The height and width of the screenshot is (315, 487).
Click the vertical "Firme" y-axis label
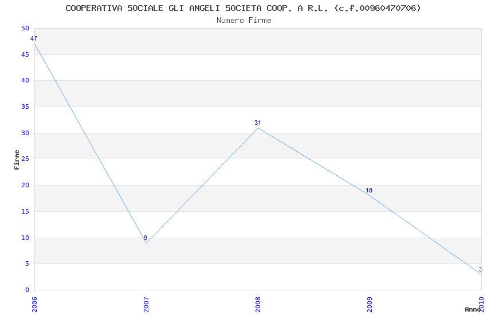click(17, 159)
